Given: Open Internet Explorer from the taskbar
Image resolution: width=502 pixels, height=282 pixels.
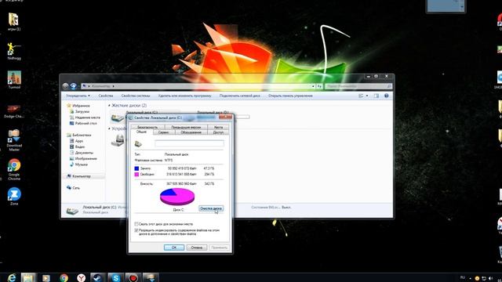Looking at the screenshot, I should tap(12, 277).
